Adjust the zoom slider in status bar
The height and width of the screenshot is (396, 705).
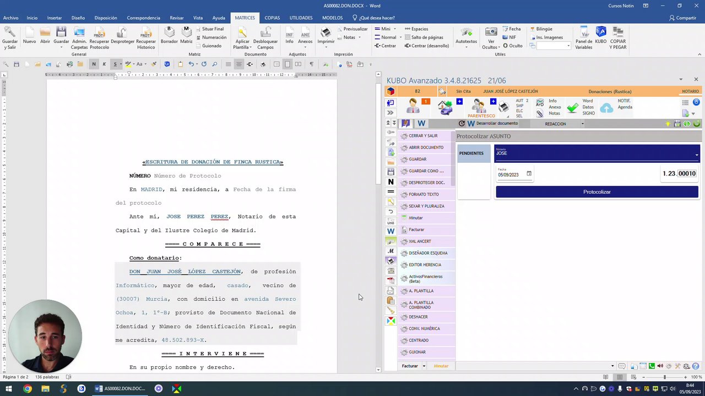tap(664, 377)
